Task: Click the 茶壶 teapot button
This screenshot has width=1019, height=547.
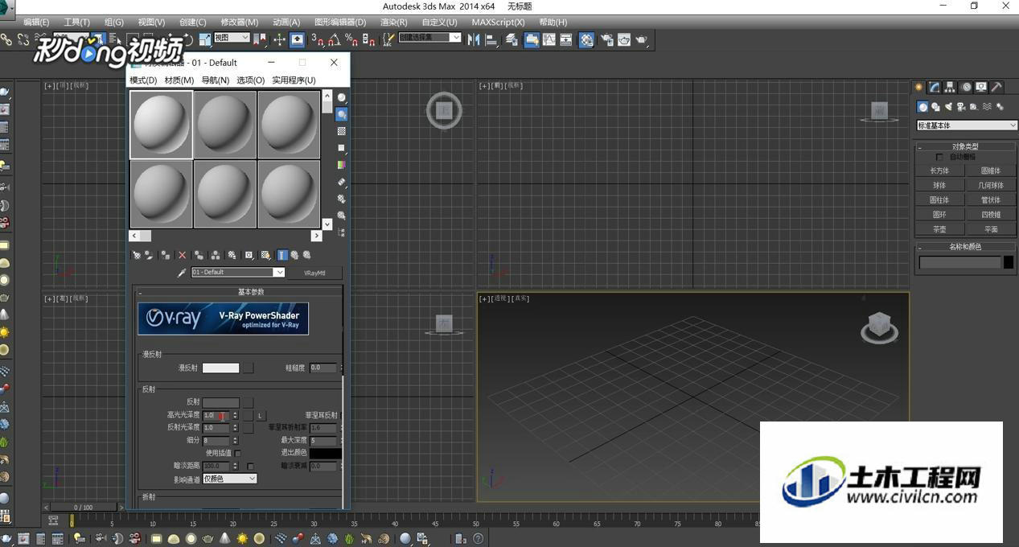Action: pos(939,229)
